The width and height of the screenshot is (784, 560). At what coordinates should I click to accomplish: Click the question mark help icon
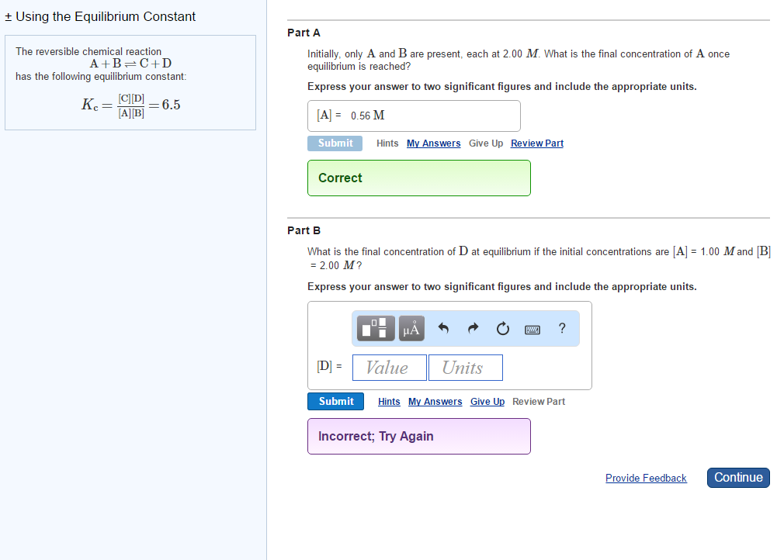(x=562, y=328)
